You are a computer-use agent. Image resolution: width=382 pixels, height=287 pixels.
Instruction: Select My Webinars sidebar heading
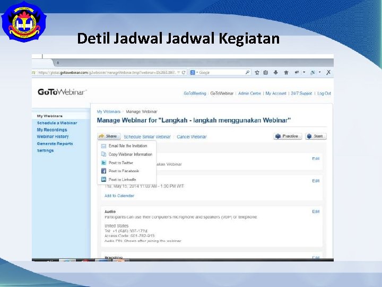pyautogui.click(x=50, y=116)
